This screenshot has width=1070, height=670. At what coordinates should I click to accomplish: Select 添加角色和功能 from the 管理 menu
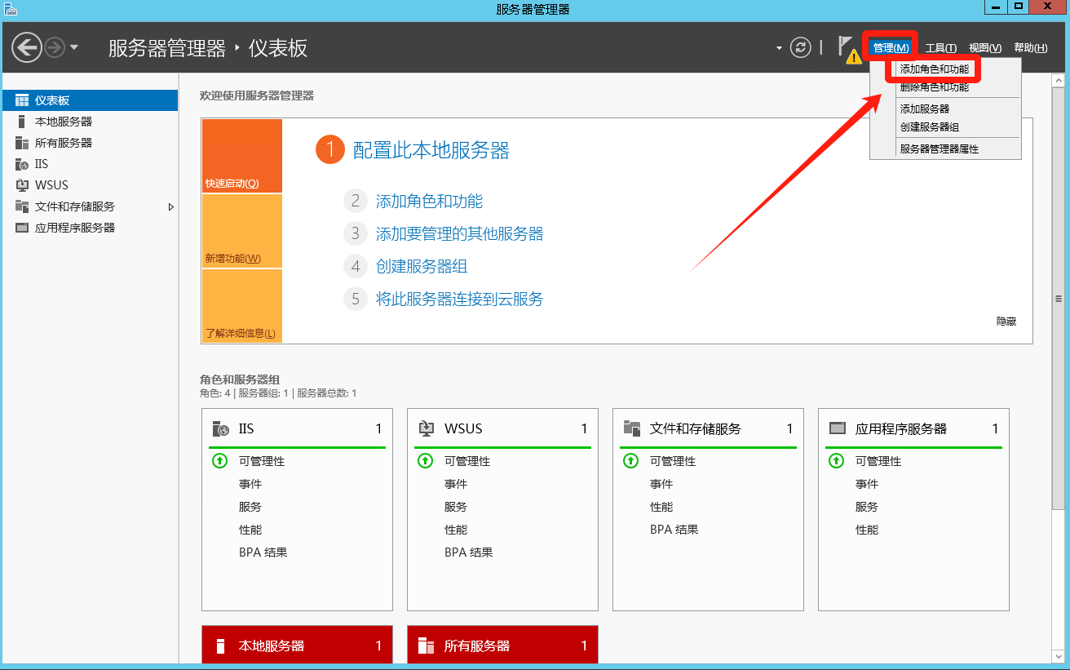935,69
